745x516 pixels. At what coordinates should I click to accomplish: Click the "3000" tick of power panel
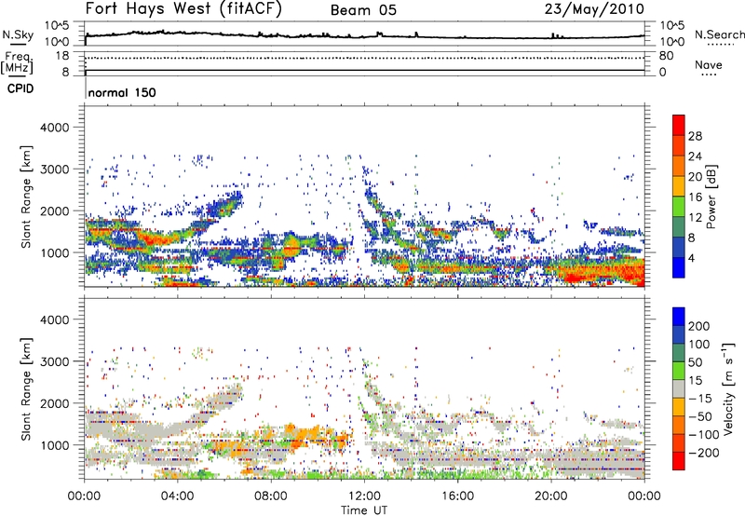pyautogui.click(x=54, y=170)
